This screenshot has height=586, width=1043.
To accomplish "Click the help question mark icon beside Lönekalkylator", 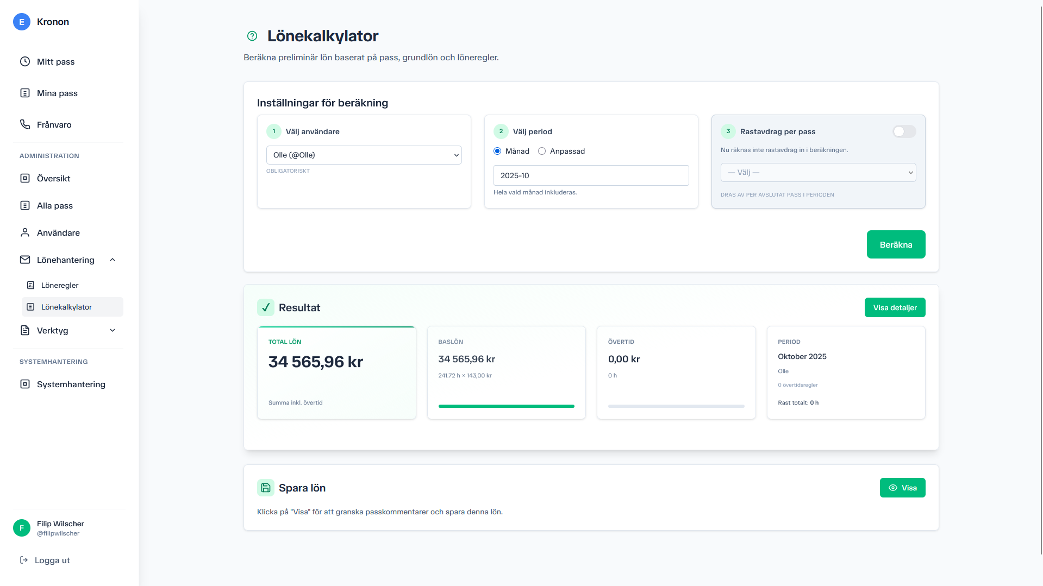I will 252,36.
